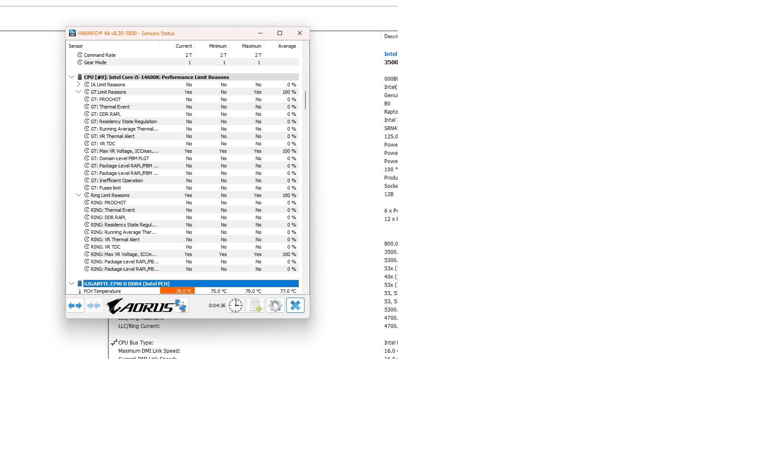
Task: Click the thermometer icon next to PCH Temperature
Action: [80, 291]
